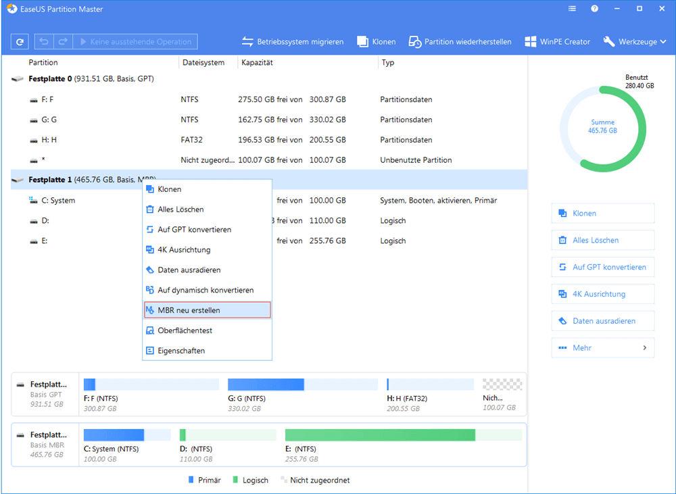
Task: Click the Klonen toolbar item
Action: [x=377, y=42]
